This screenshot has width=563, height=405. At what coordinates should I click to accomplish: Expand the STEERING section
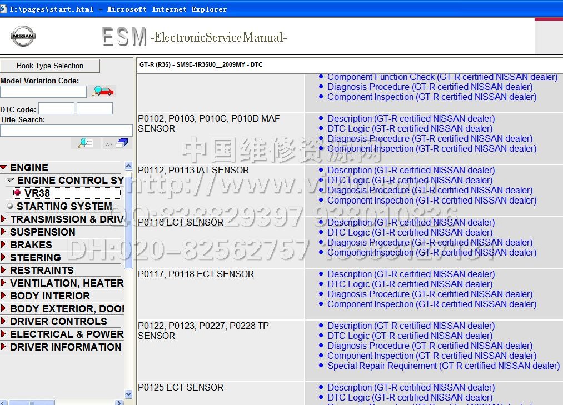click(3, 257)
